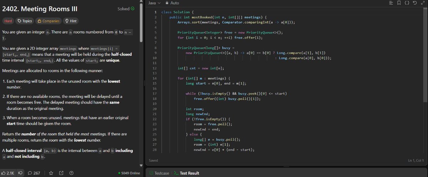Click the question mark feedback icon

(71, 173)
